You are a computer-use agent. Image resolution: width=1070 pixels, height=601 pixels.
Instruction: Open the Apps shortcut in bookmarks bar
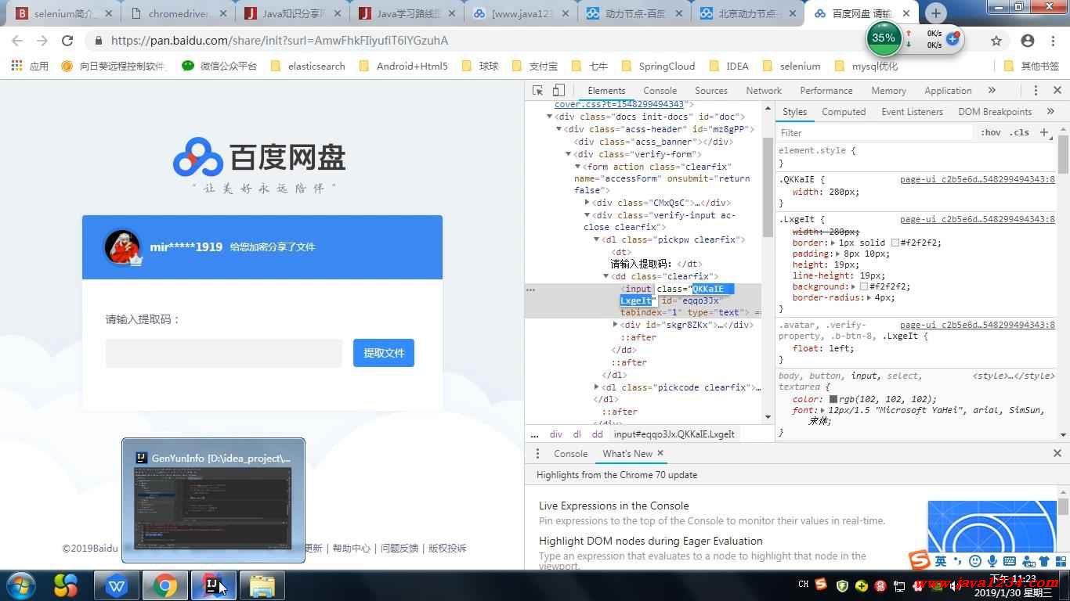click(x=30, y=67)
